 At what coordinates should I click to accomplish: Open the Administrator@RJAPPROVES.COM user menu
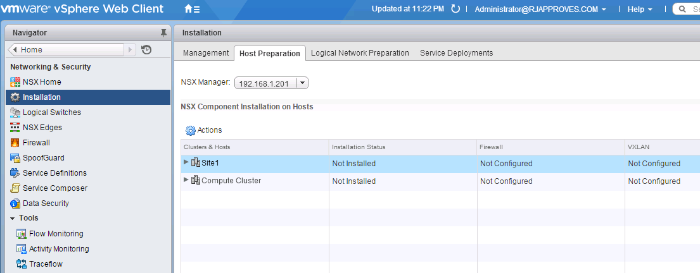[540, 9]
